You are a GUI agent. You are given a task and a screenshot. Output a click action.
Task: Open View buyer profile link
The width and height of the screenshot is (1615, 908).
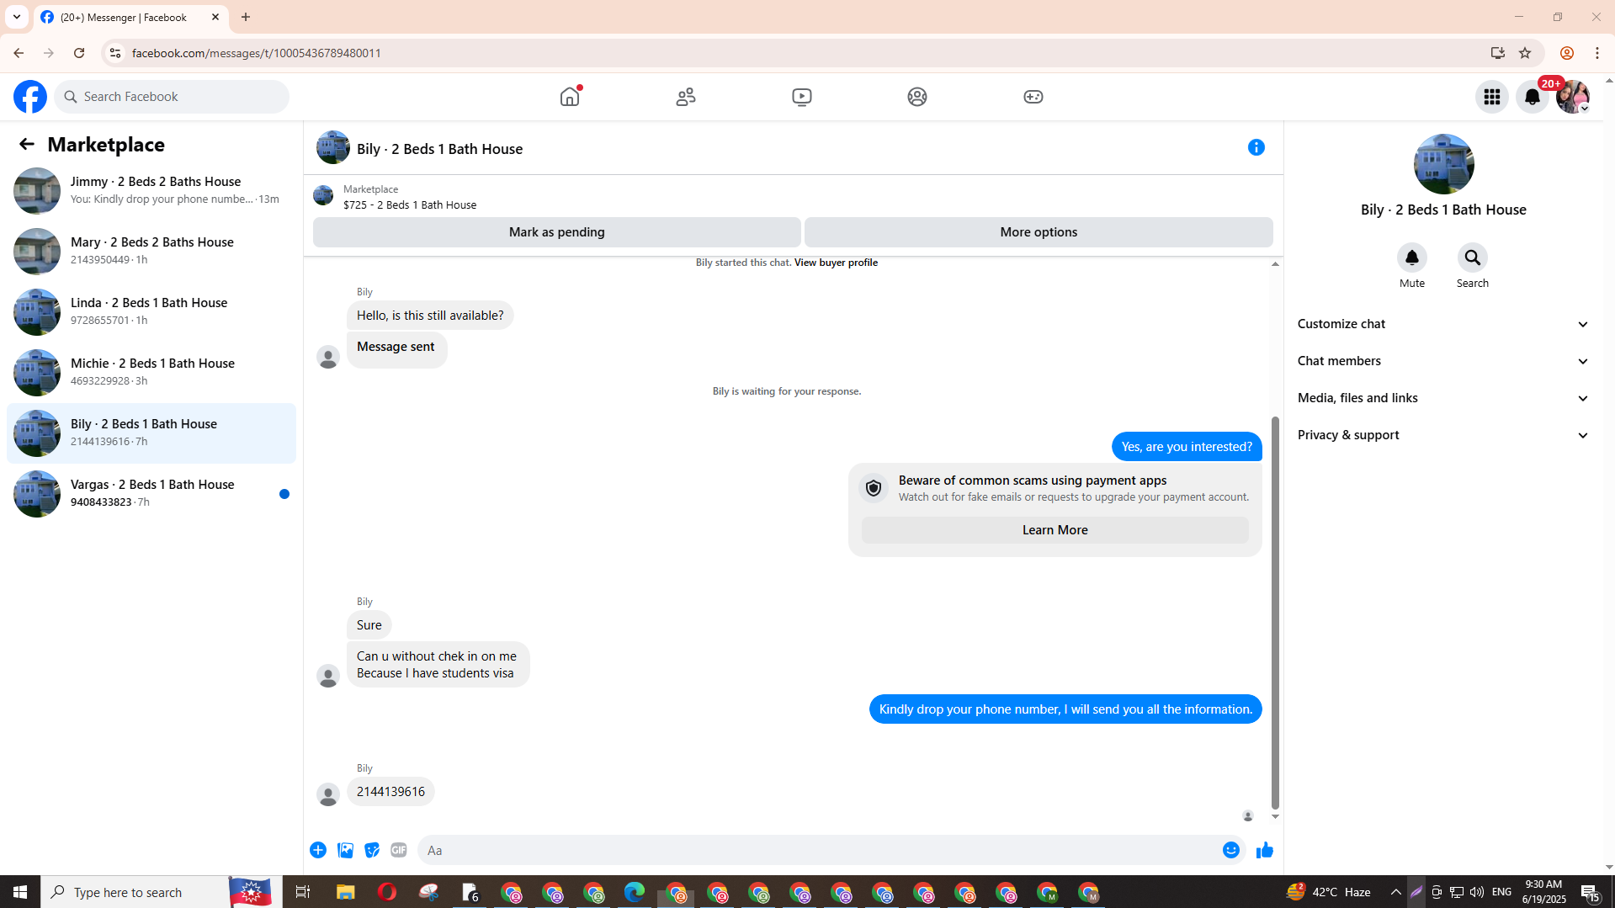836,263
